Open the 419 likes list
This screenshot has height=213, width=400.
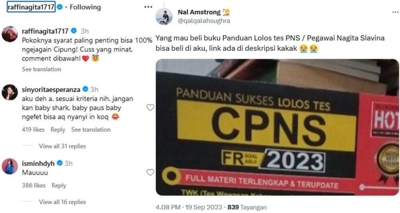(33, 130)
